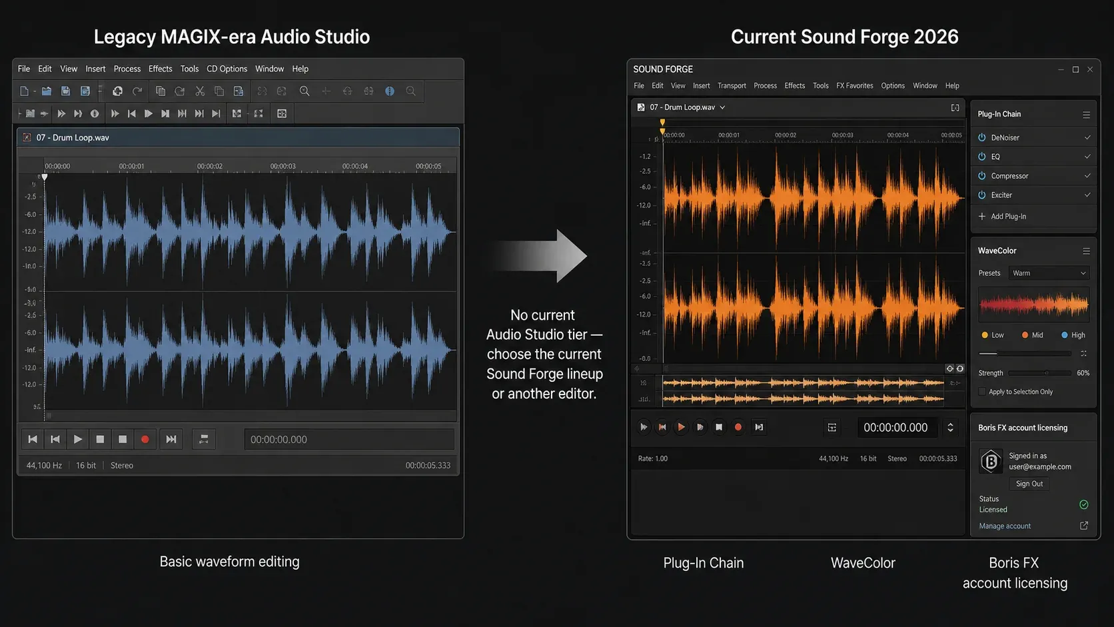
Task: Click loop playback icon beside legacy transport buttons
Action: point(204,439)
